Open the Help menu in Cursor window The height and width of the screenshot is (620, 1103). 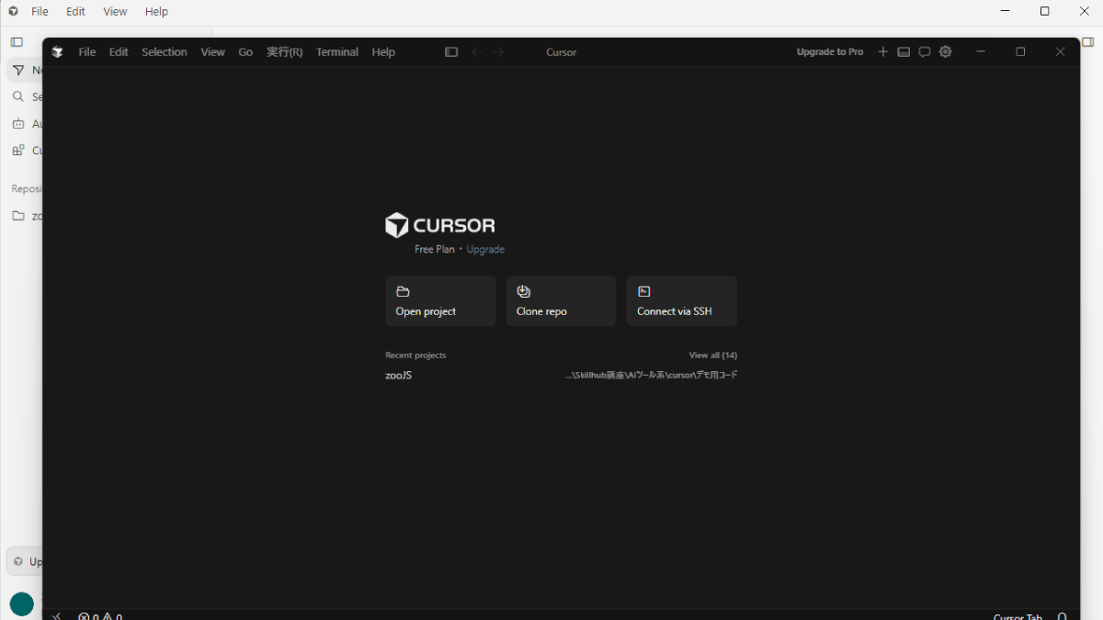point(383,52)
